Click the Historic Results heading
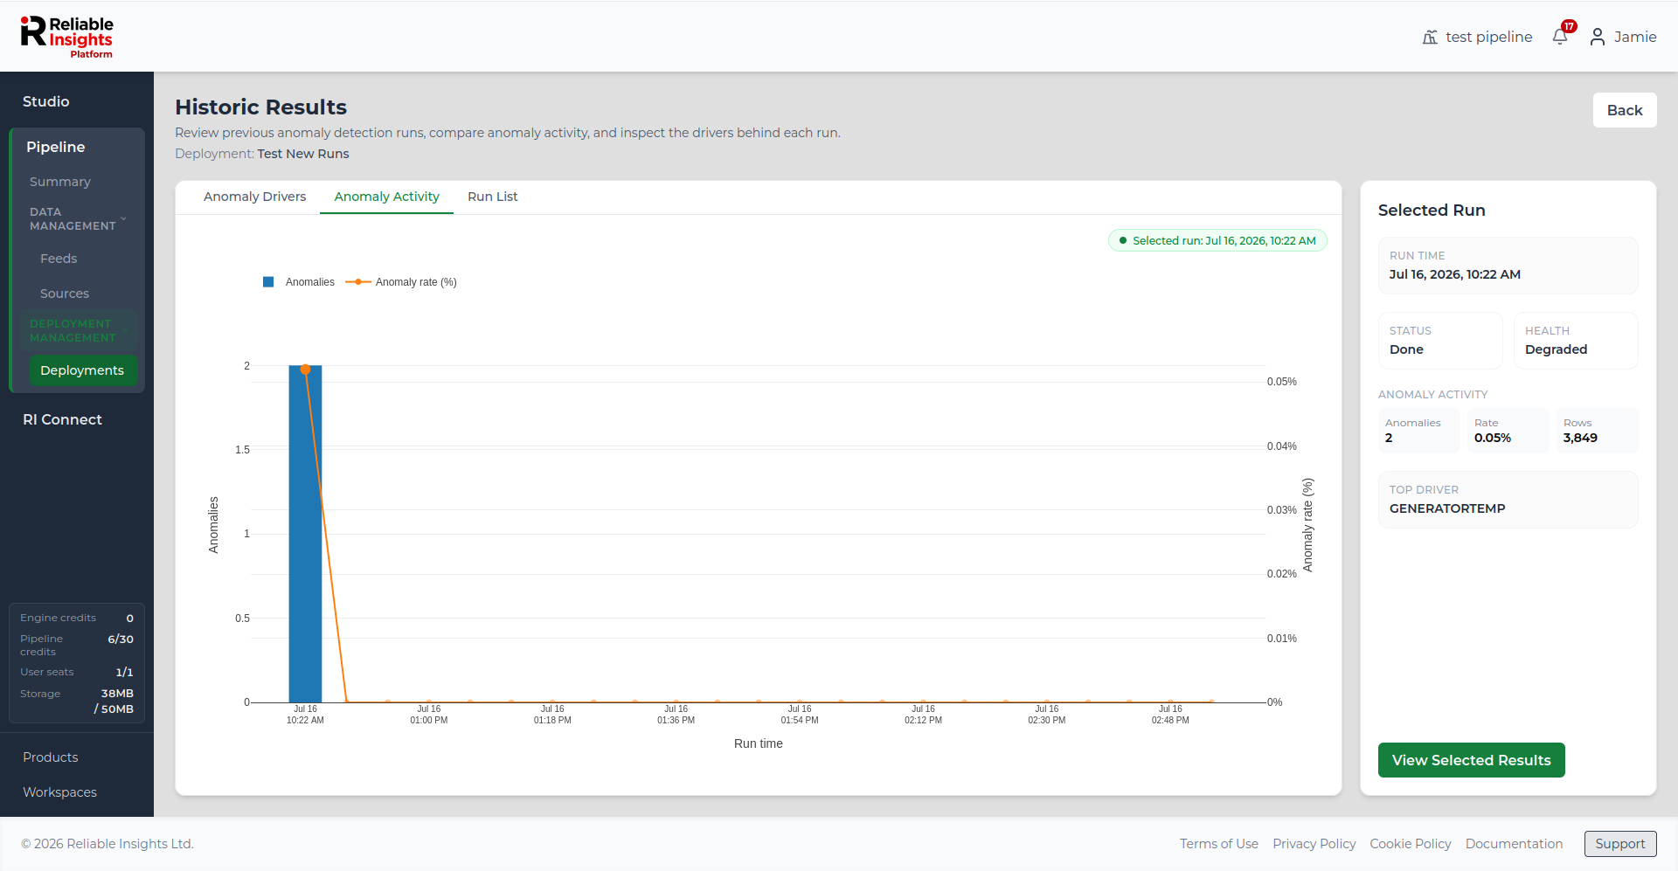The height and width of the screenshot is (871, 1678). click(260, 107)
